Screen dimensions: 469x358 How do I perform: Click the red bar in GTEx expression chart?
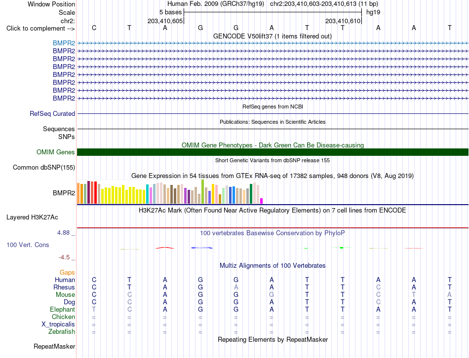[95, 192]
